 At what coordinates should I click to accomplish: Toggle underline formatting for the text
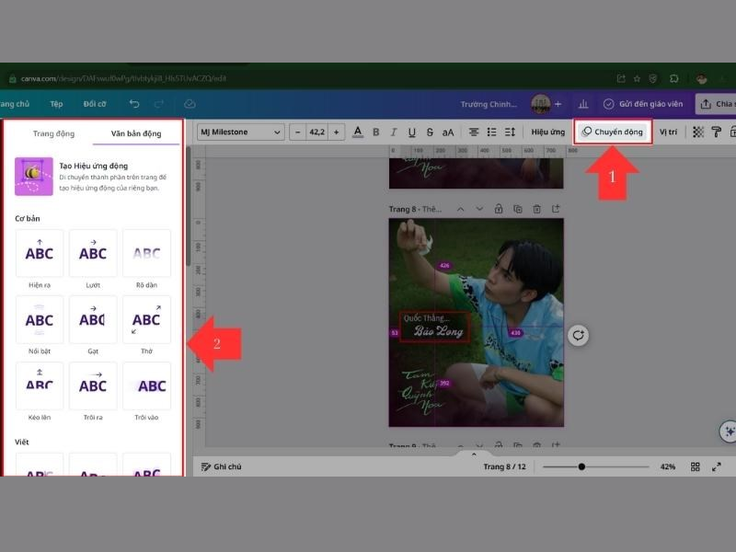411,132
